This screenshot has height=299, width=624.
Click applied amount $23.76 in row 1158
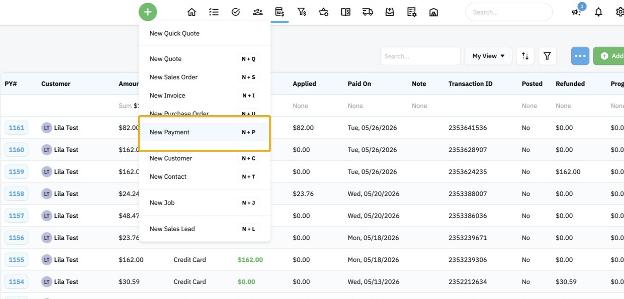303,194
